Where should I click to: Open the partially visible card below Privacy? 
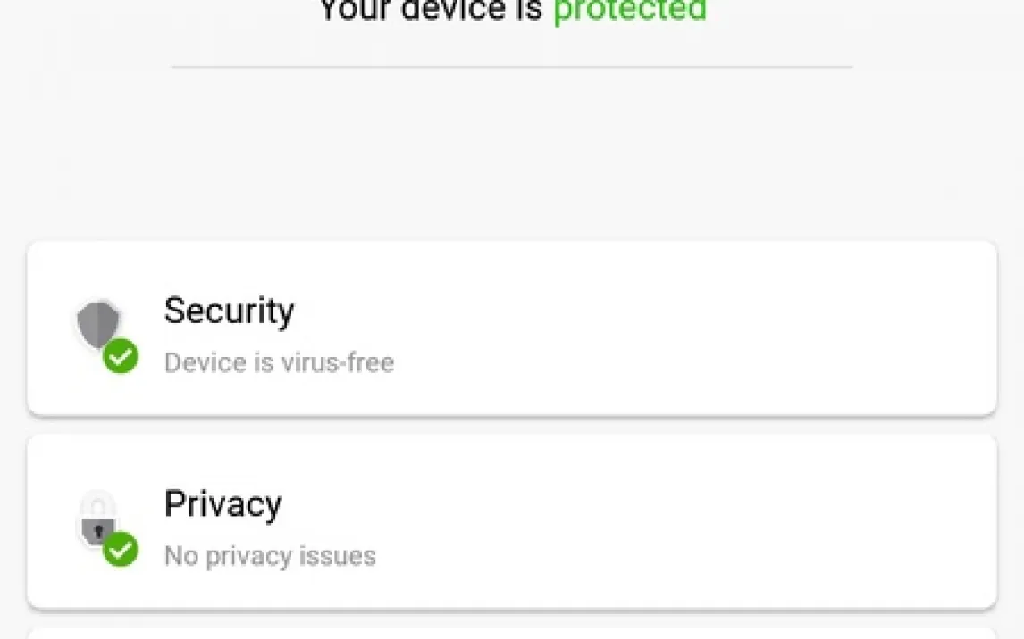(x=511, y=634)
